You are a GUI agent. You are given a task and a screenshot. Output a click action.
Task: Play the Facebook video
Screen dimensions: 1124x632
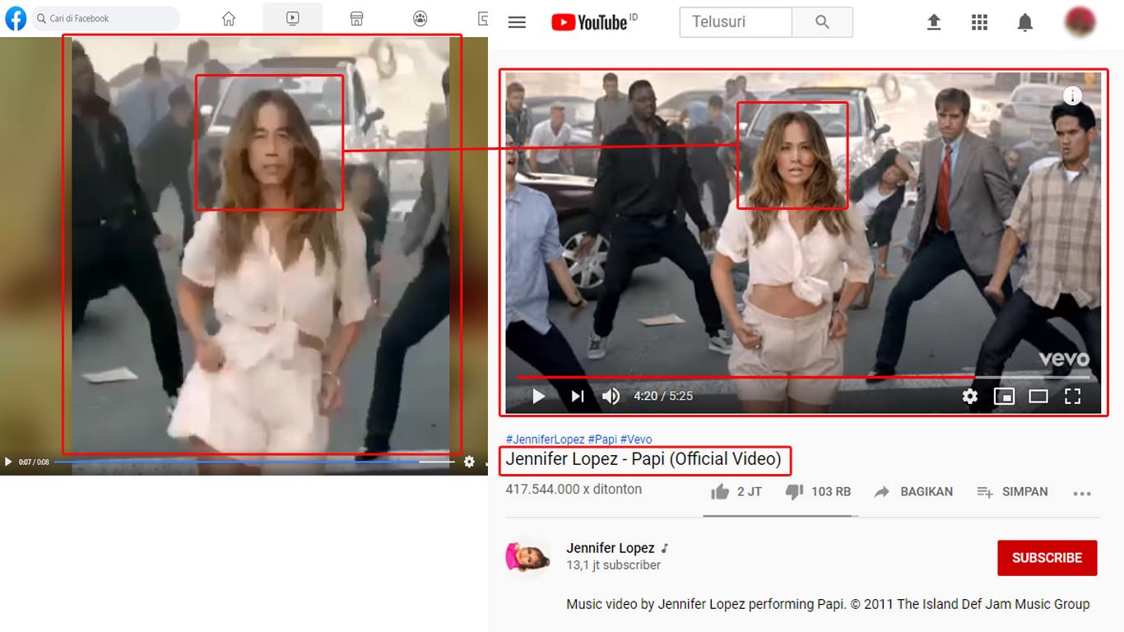click(8, 462)
